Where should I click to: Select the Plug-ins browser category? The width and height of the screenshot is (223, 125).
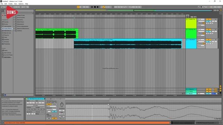point(6,35)
